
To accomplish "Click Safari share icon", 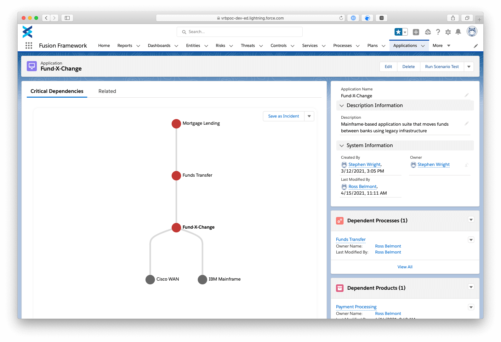I will click(x=453, y=18).
